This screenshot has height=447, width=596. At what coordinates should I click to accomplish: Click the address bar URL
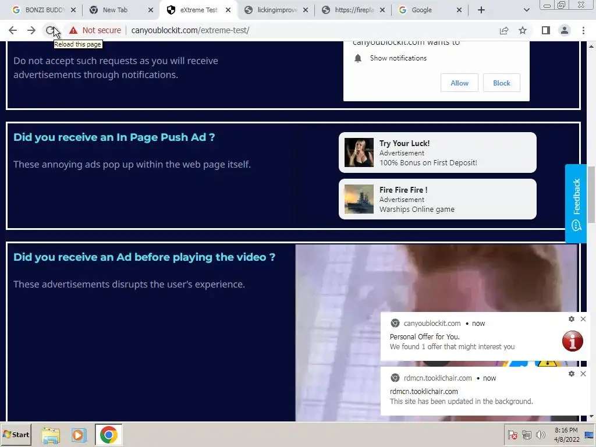pyautogui.click(x=190, y=30)
